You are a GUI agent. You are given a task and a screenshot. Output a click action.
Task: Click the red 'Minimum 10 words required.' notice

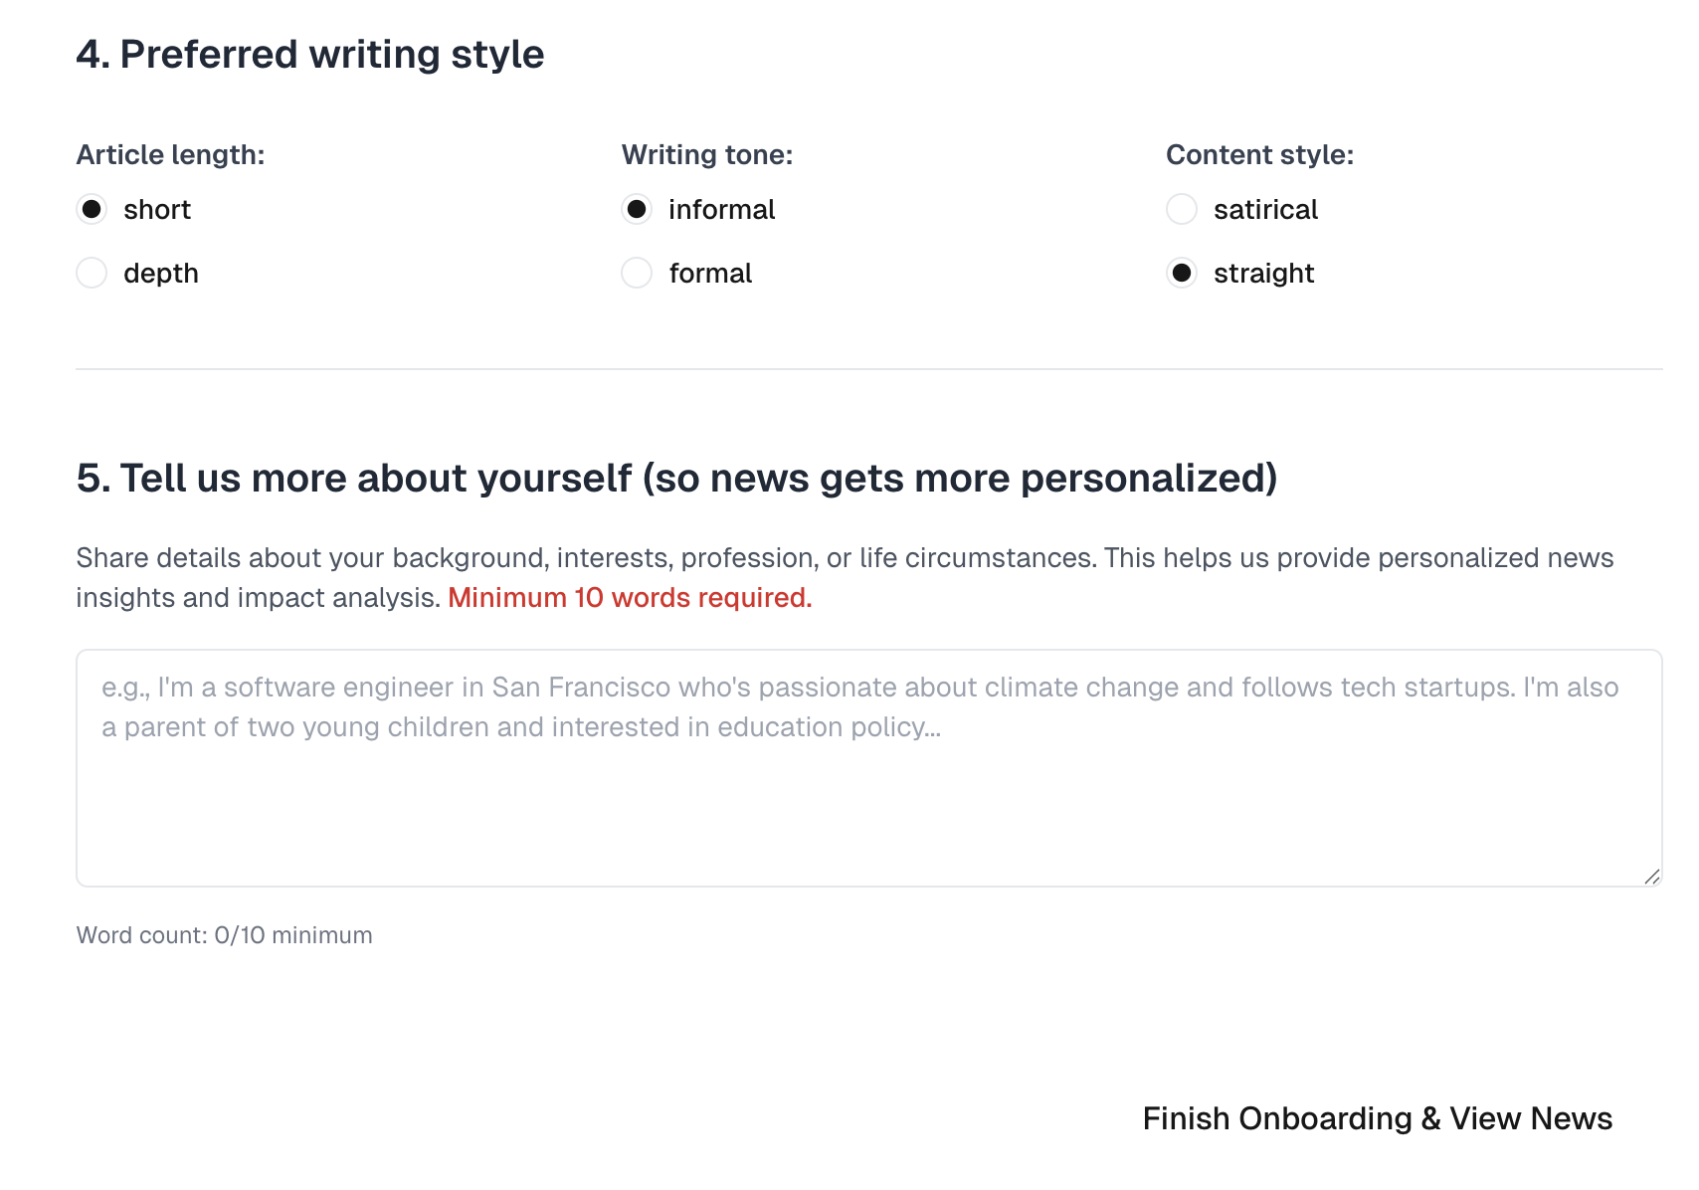(x=630, y=598)
